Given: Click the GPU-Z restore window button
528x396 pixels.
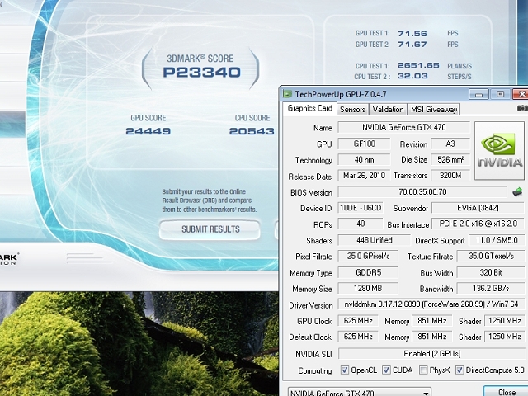Looking at the screenshot, I should click(501, 94).
